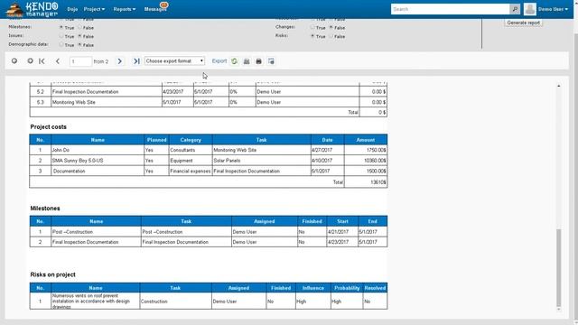
Task: Click the report scrollbar up arrow
Action: 558,86
